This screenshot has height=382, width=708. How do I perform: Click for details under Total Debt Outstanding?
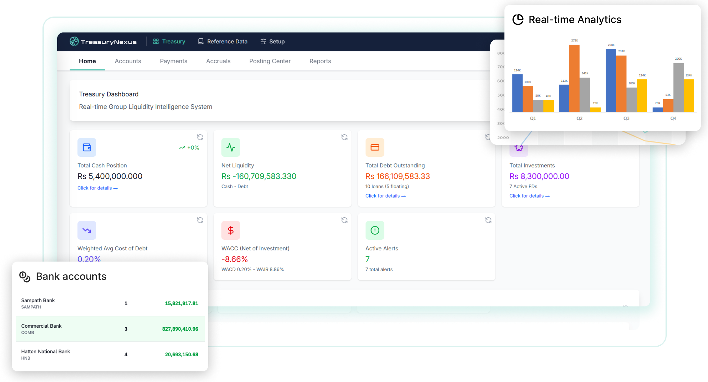pos(385,196)
